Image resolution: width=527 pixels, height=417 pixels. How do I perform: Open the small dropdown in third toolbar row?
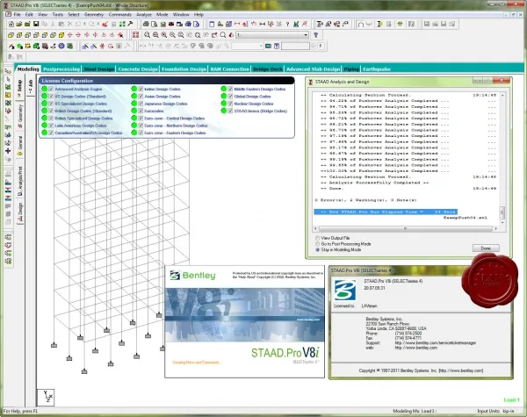(x=261, y=46)
